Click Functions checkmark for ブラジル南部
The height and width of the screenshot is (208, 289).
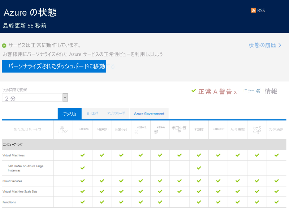click(276, 202)
